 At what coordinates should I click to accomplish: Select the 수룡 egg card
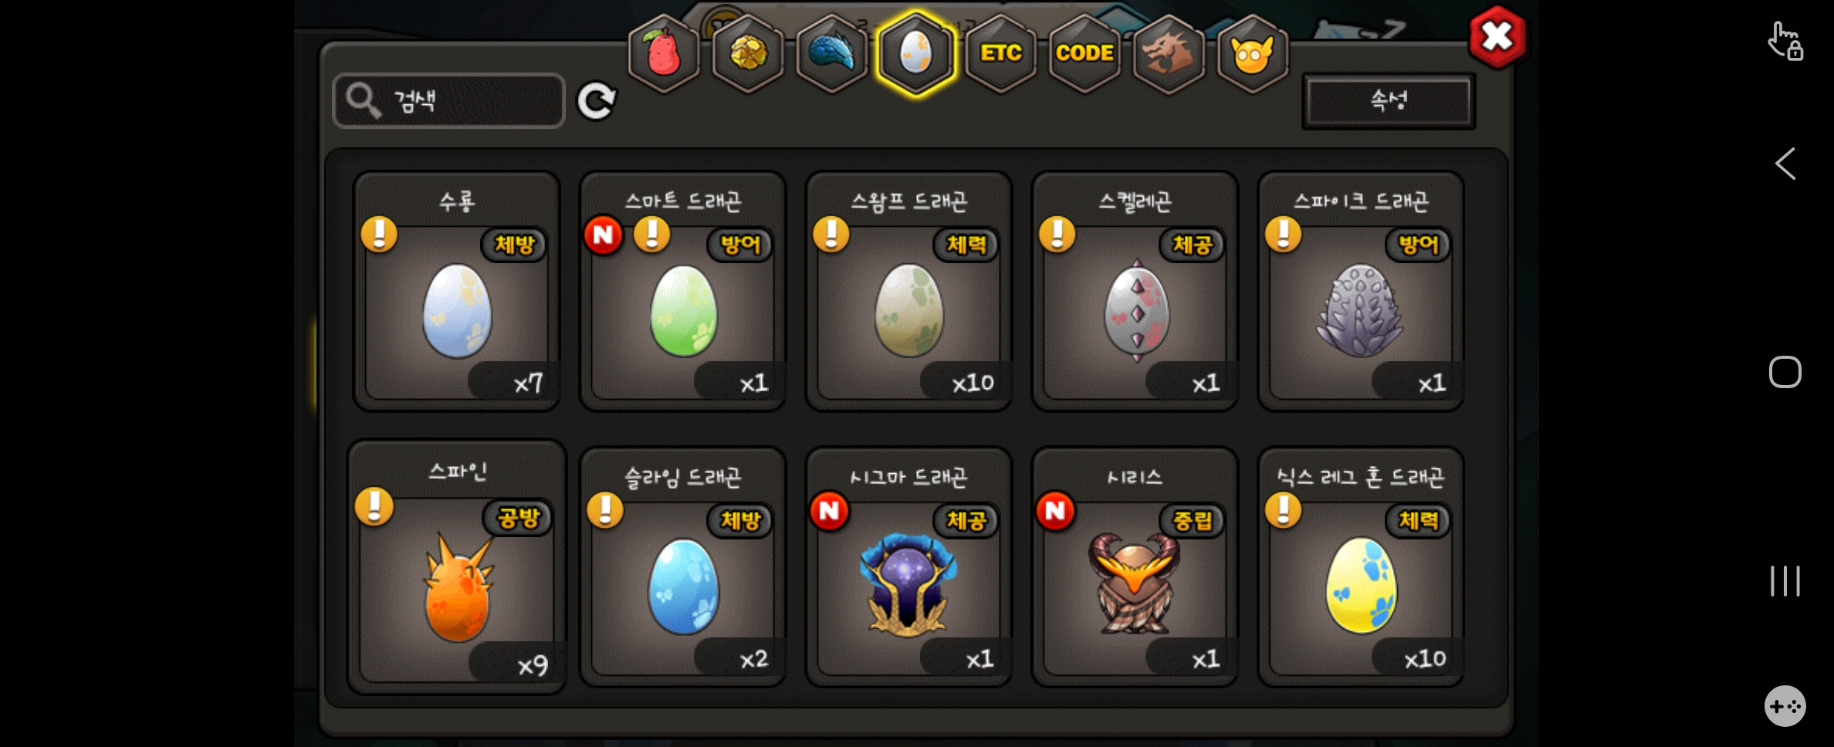coord(457,291)
